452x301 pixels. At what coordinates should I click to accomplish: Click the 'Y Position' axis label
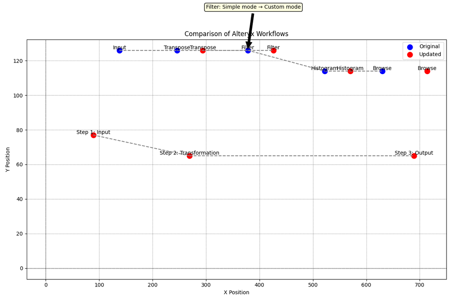point(8,160)
